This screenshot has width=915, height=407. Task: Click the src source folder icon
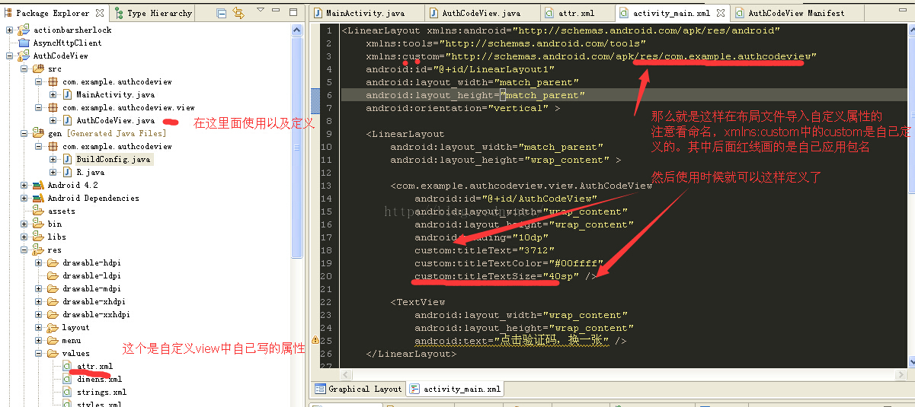[x=38, y=68]
